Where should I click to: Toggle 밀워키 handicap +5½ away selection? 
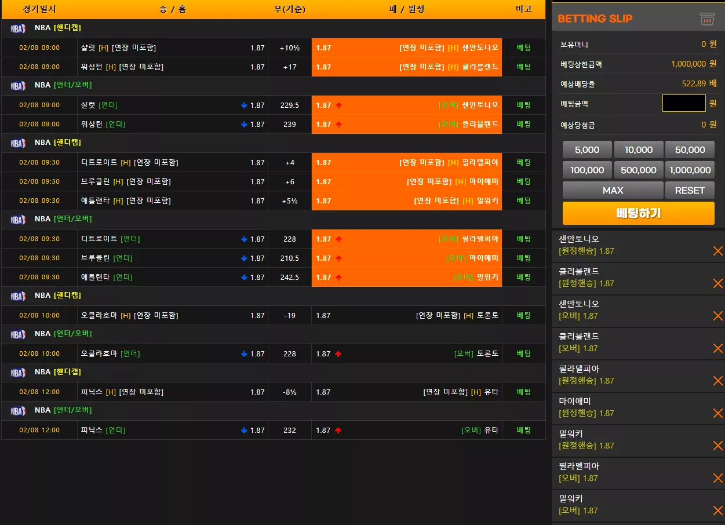[407, 201]
